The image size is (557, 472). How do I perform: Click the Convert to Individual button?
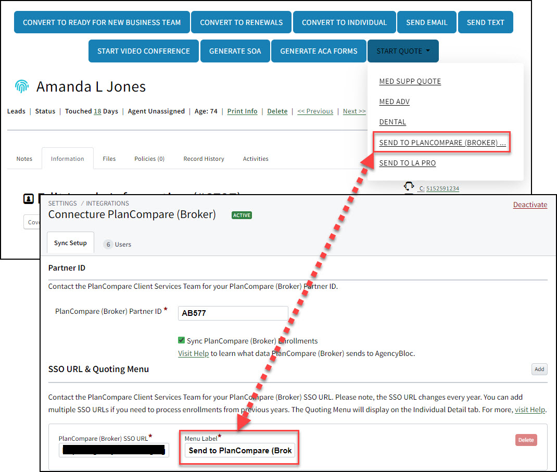(x=344, y=22)
